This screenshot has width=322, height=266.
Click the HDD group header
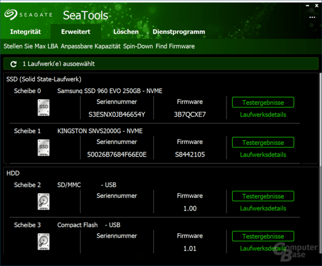(x=13, y=173)
